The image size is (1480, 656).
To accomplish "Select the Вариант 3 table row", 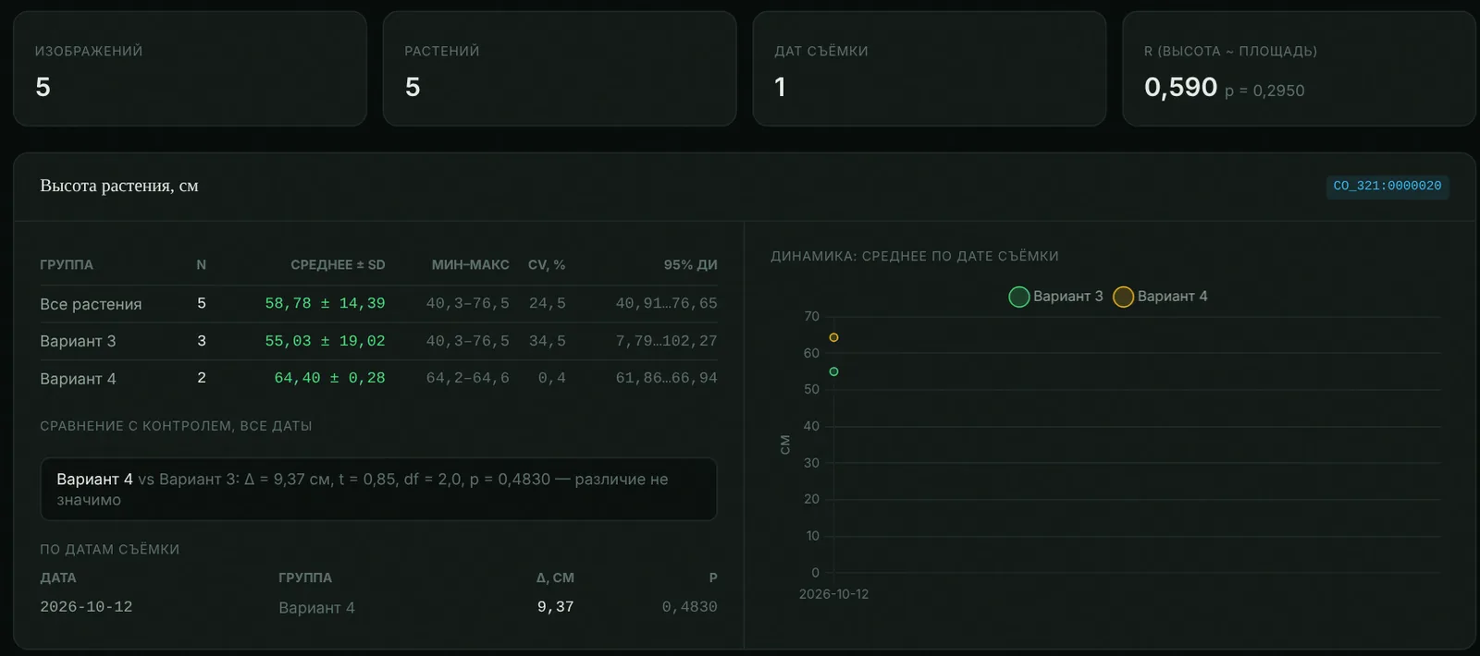I will click(x=378, y=341).
